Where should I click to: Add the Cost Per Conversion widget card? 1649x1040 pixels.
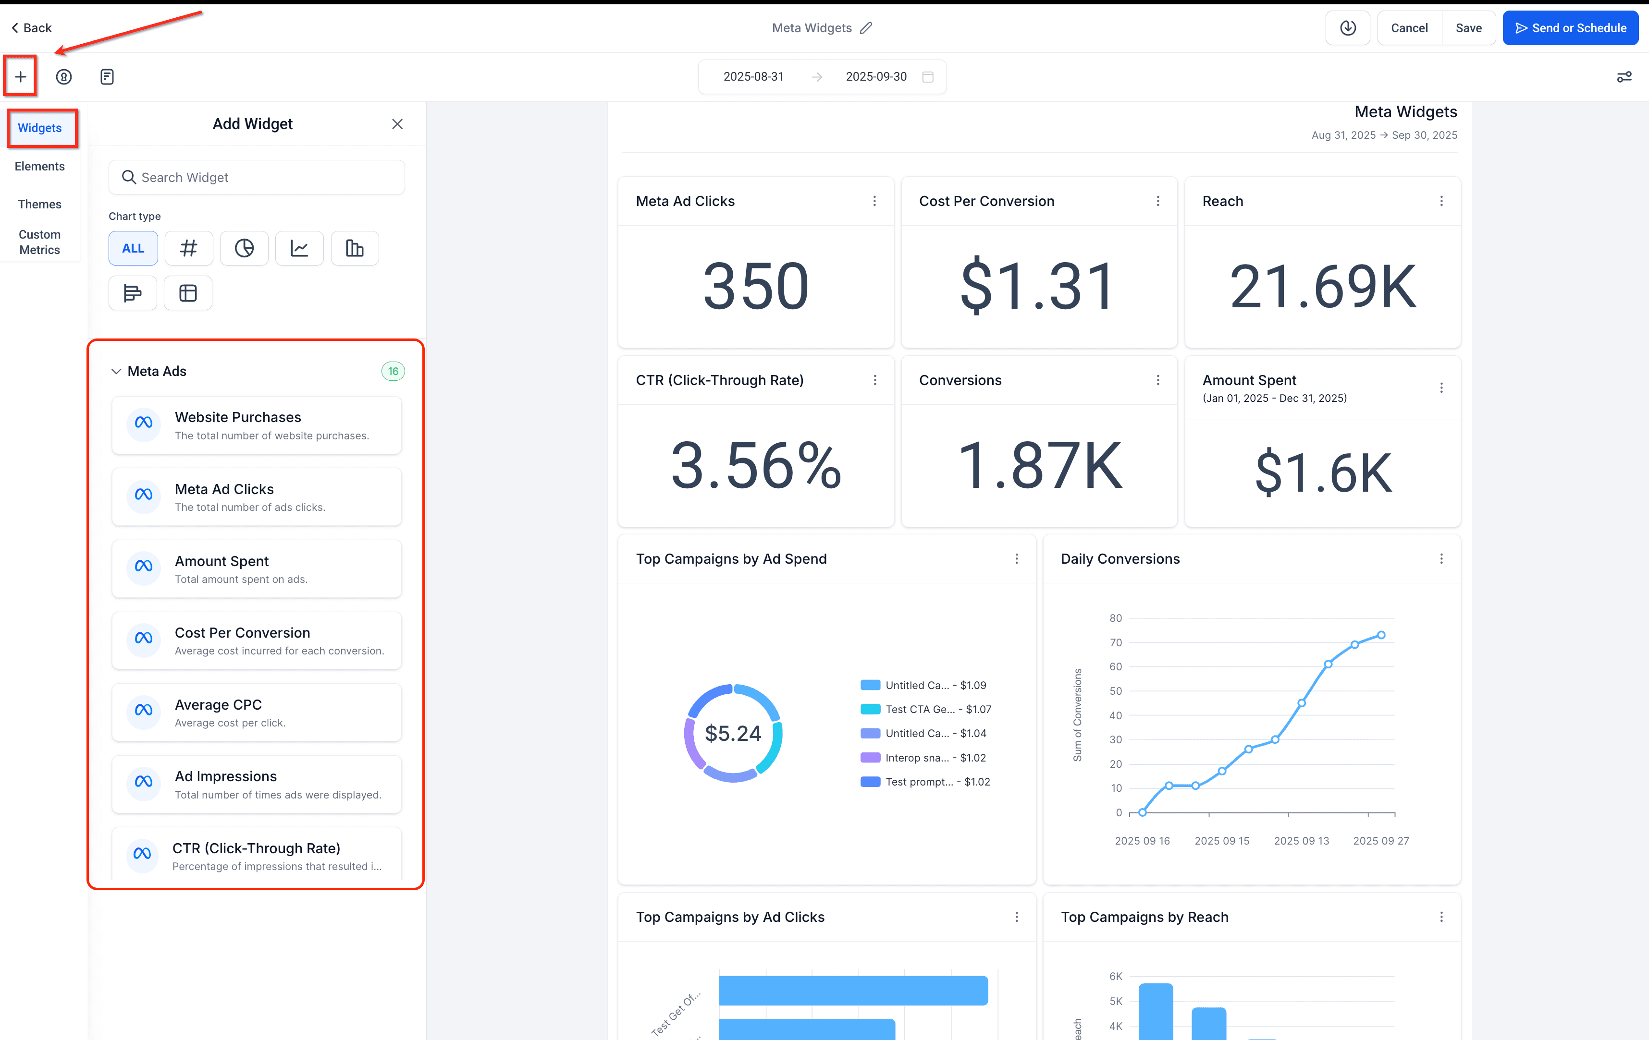[257, 641]
